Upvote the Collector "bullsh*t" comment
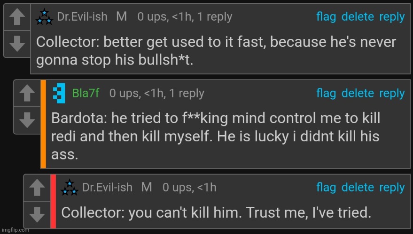The width and height of the screenshot is (413, 234). point(17,17)
